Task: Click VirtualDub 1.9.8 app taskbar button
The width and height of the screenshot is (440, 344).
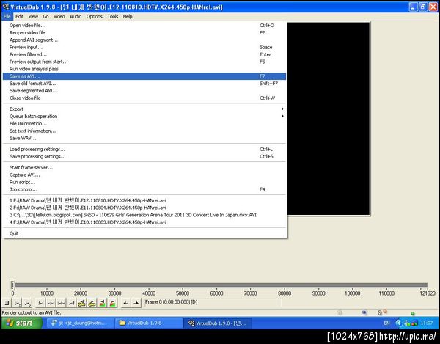Action: click(218, 323)
